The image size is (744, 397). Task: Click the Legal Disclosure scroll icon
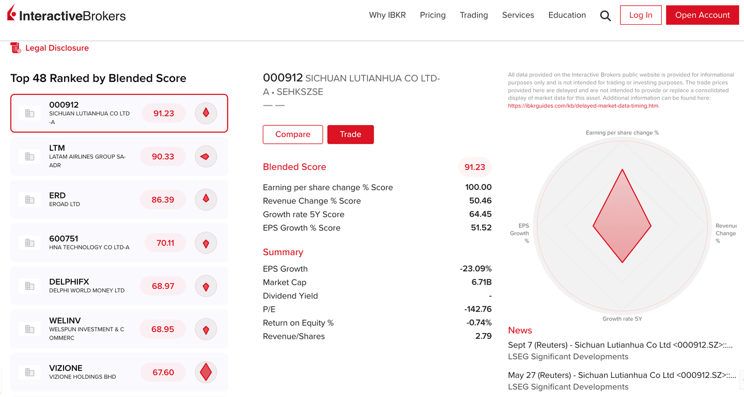point(15,47)
